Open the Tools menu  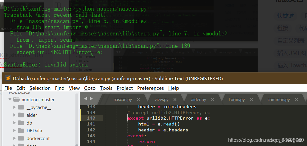(x=106, y=88)
